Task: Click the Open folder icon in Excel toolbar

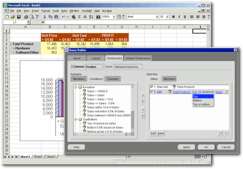Action: coord(13,17)
